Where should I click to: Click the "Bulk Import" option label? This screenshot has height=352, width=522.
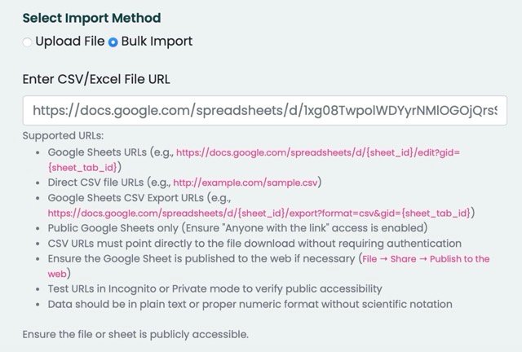click(x=157, y=41)
